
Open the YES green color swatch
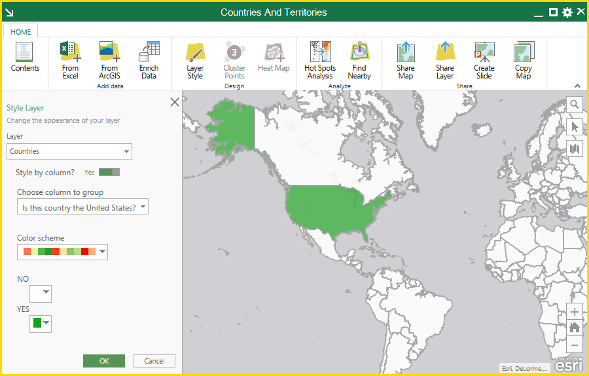coord(41,324)
